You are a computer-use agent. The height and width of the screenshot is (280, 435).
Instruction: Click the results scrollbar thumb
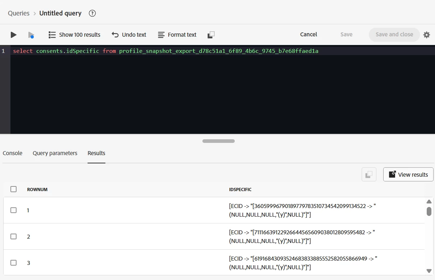pyautogui.click(x=429, y=211)
